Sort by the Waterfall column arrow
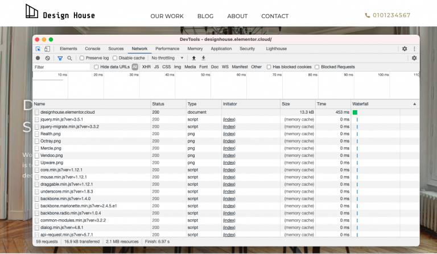Image resolution: width=437 pixels, height=254 pixels. pos(414,104)
